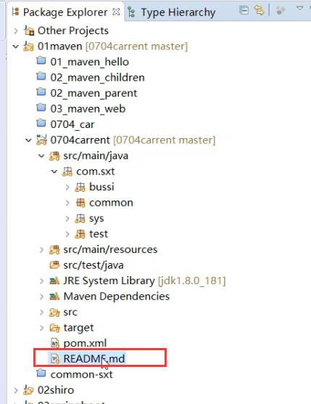Click the target folder icon
Image resolution: width=311 pixels, height=404 pixels.
(54, 328)
